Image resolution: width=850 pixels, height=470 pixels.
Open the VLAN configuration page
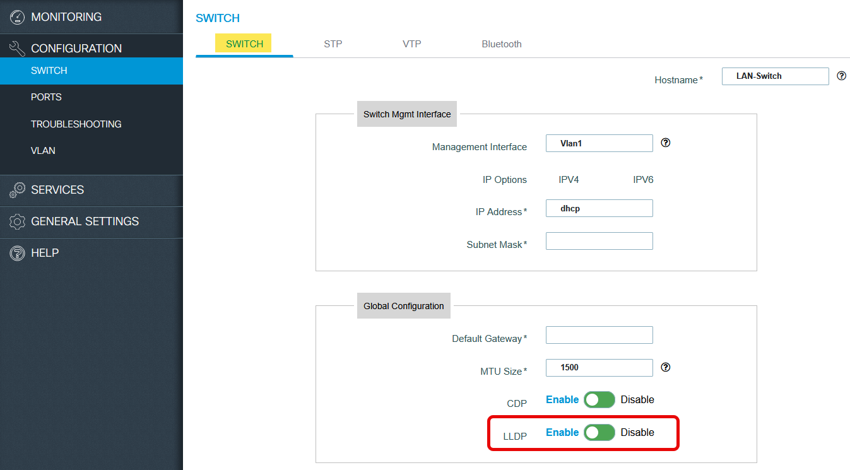pyautogui.click(x=43, y=150)
